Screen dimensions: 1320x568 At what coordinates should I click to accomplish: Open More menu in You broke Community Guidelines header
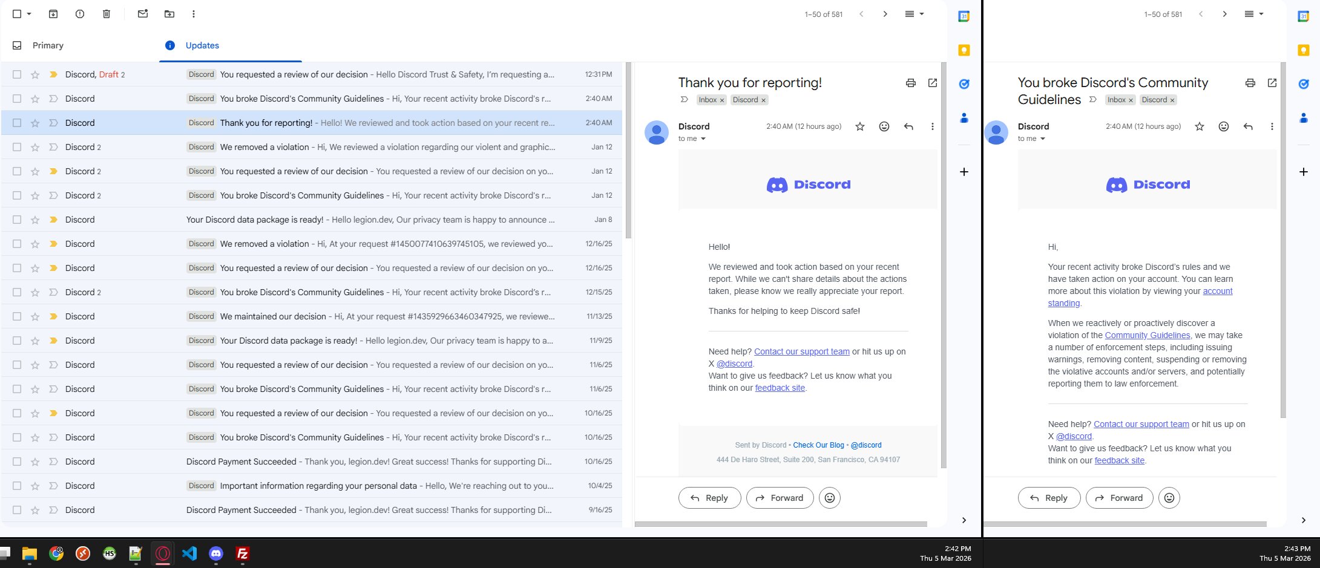pos(1272,126)
